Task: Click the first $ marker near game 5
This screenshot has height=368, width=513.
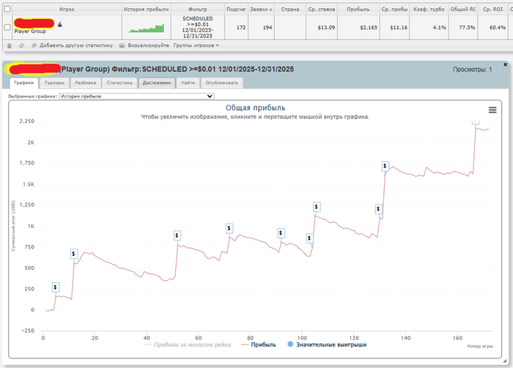Action: pos(55,287)
